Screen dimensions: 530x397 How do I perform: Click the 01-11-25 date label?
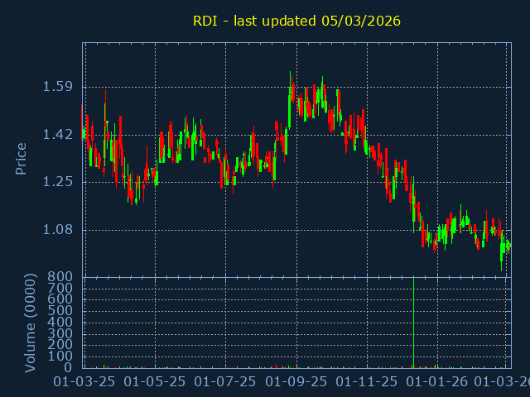coord(367,382)
